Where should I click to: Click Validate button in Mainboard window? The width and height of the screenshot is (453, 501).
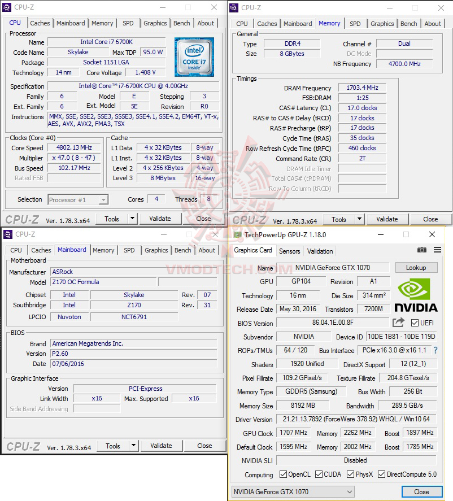pos(161,446)
